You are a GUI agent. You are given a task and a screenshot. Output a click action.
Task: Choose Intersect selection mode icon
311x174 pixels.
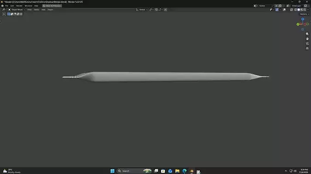tap(21, 14)
